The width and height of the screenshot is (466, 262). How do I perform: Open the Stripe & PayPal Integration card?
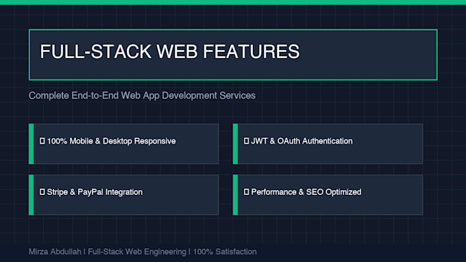[x=123, y=195]
